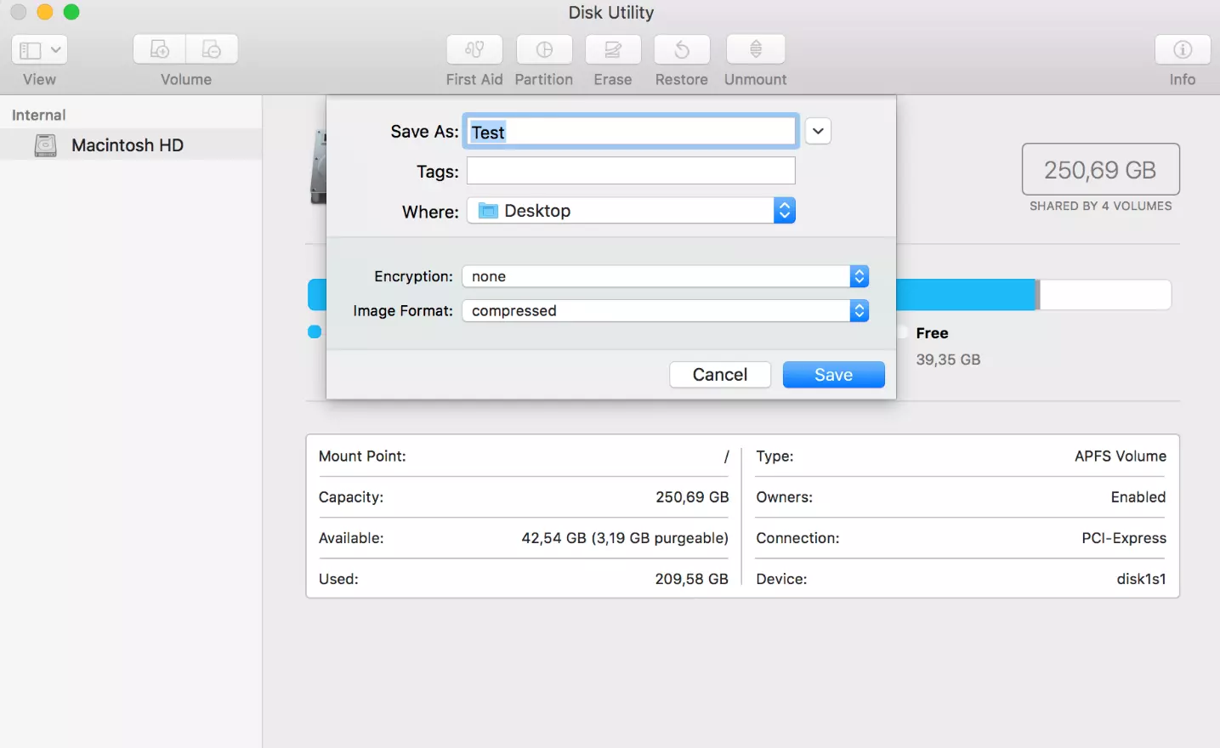
Task: Click the APFS Volume type value
Action: tap(1120, 456)
